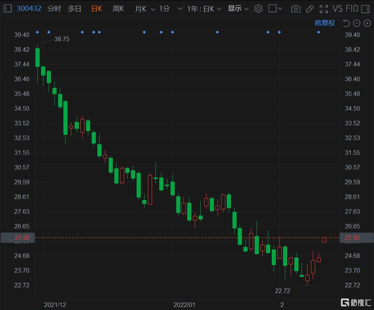Click right axis label 30.57

352,167
